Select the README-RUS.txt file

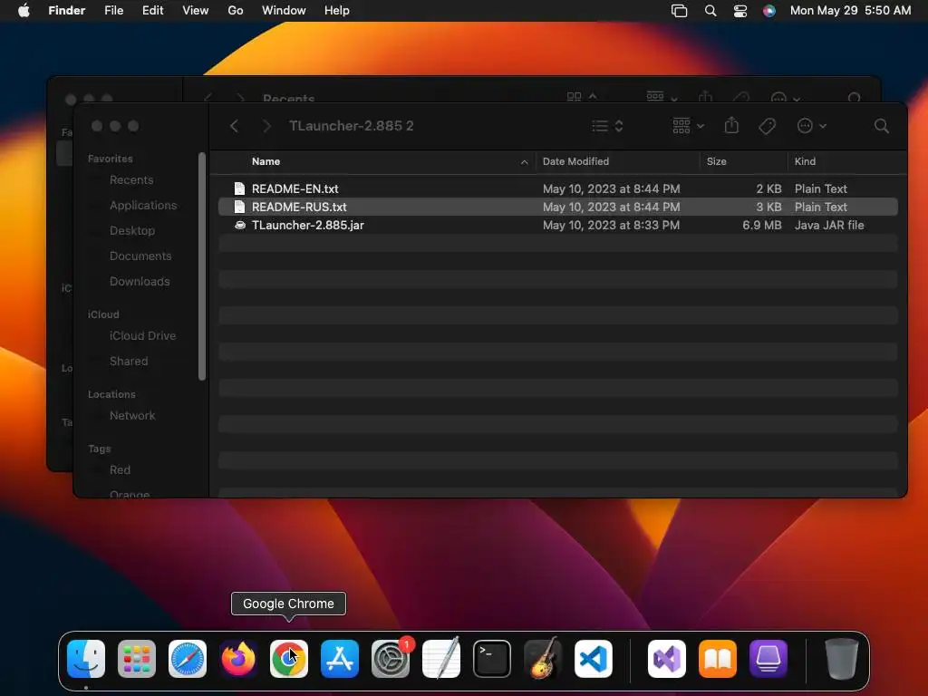[558, 208]
